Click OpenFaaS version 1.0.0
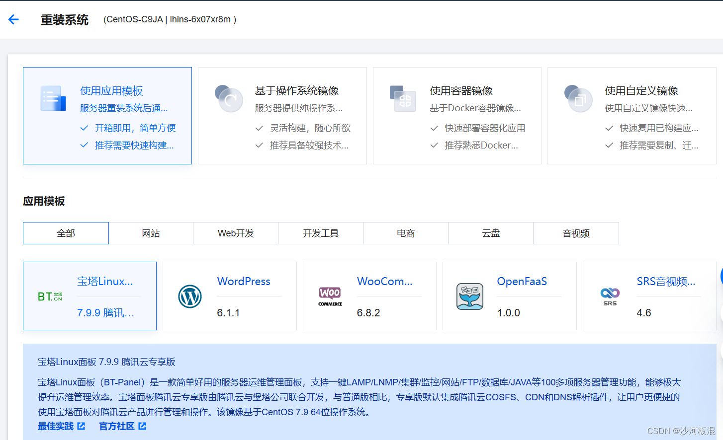Screen dimensions: 723x440 tap(509, 313)
